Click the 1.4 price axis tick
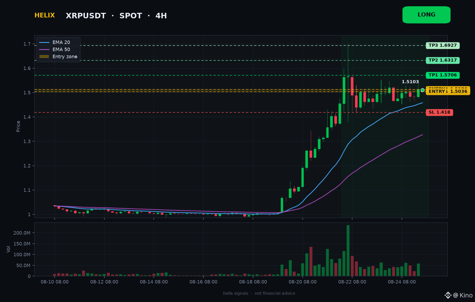 pyautogui.click(x=27, y=117)
